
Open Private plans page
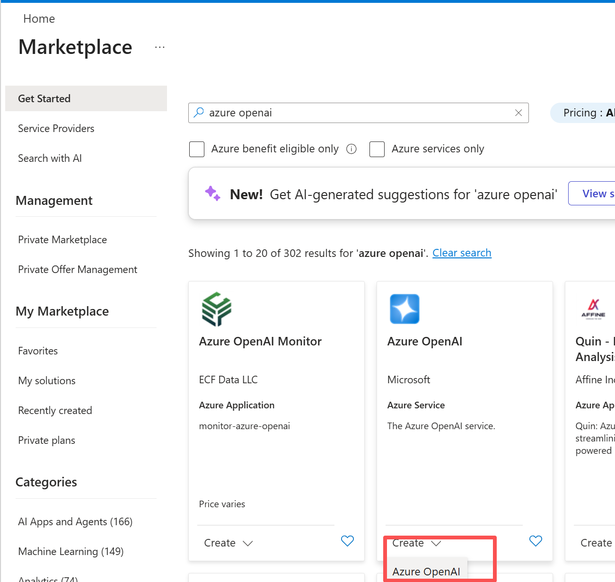click(46, 440)
